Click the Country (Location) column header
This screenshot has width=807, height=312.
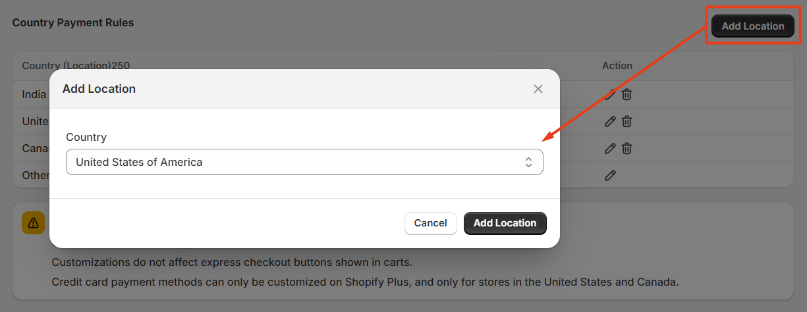tap(76, 66)
